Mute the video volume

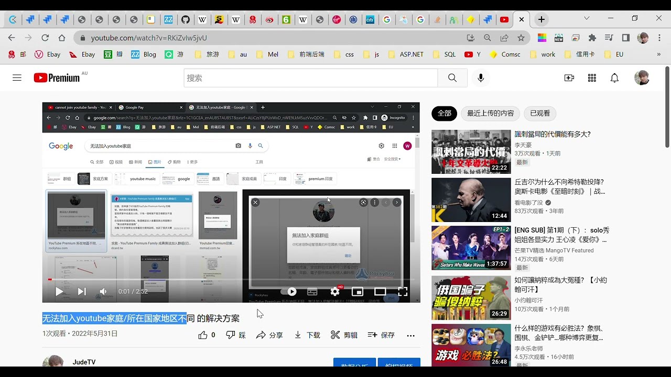[103, 292]
